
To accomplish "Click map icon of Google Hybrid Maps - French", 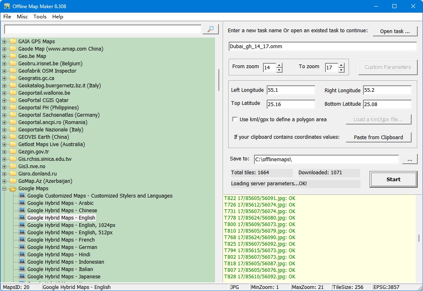I will point(22,240).
